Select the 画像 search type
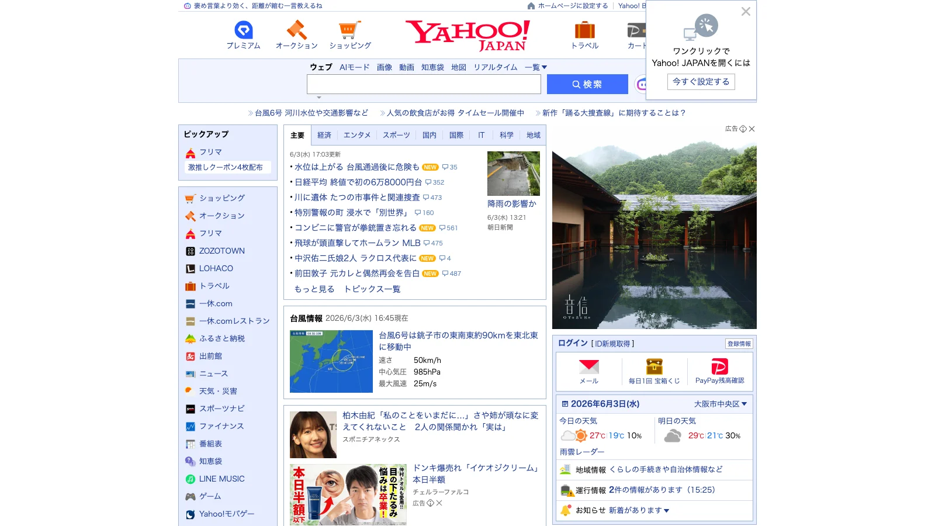Viewport: 935px width, 526px height. (385, 67)
